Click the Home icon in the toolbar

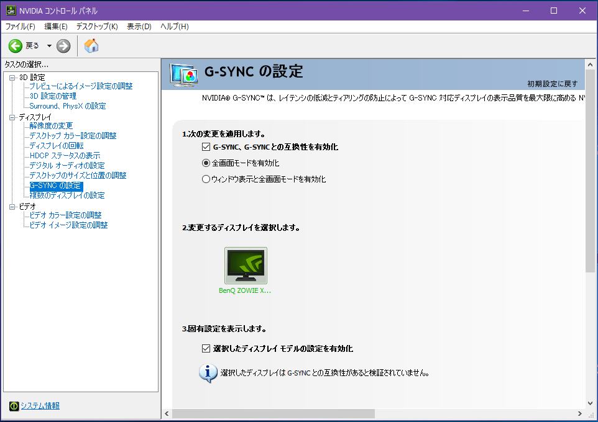click(x=91, y=46)
